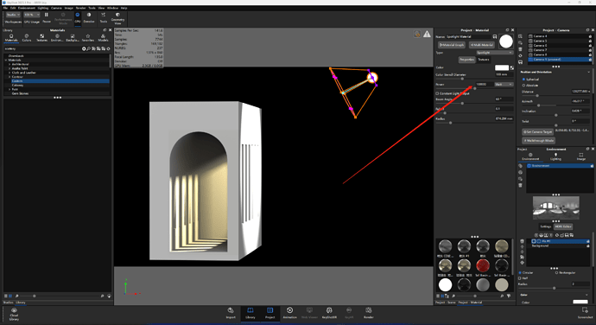Screen dimensions: 596x325
Task: Choose the Rectangular pin shape option
Action: coord(556,272)
